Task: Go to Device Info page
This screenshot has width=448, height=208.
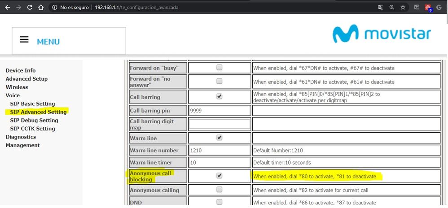Action: (21, 70)
